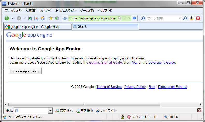Open the History clock icon
Image resolution: width=205 pixels, height=122 pixels.
click(57, 18)
